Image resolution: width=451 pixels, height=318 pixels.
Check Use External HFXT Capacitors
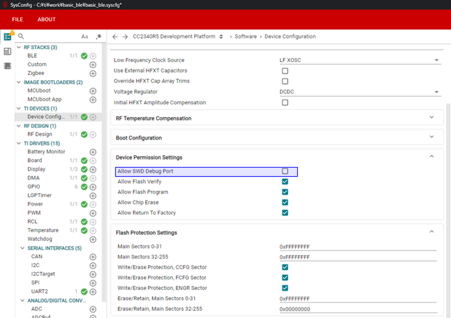(285, 71)
